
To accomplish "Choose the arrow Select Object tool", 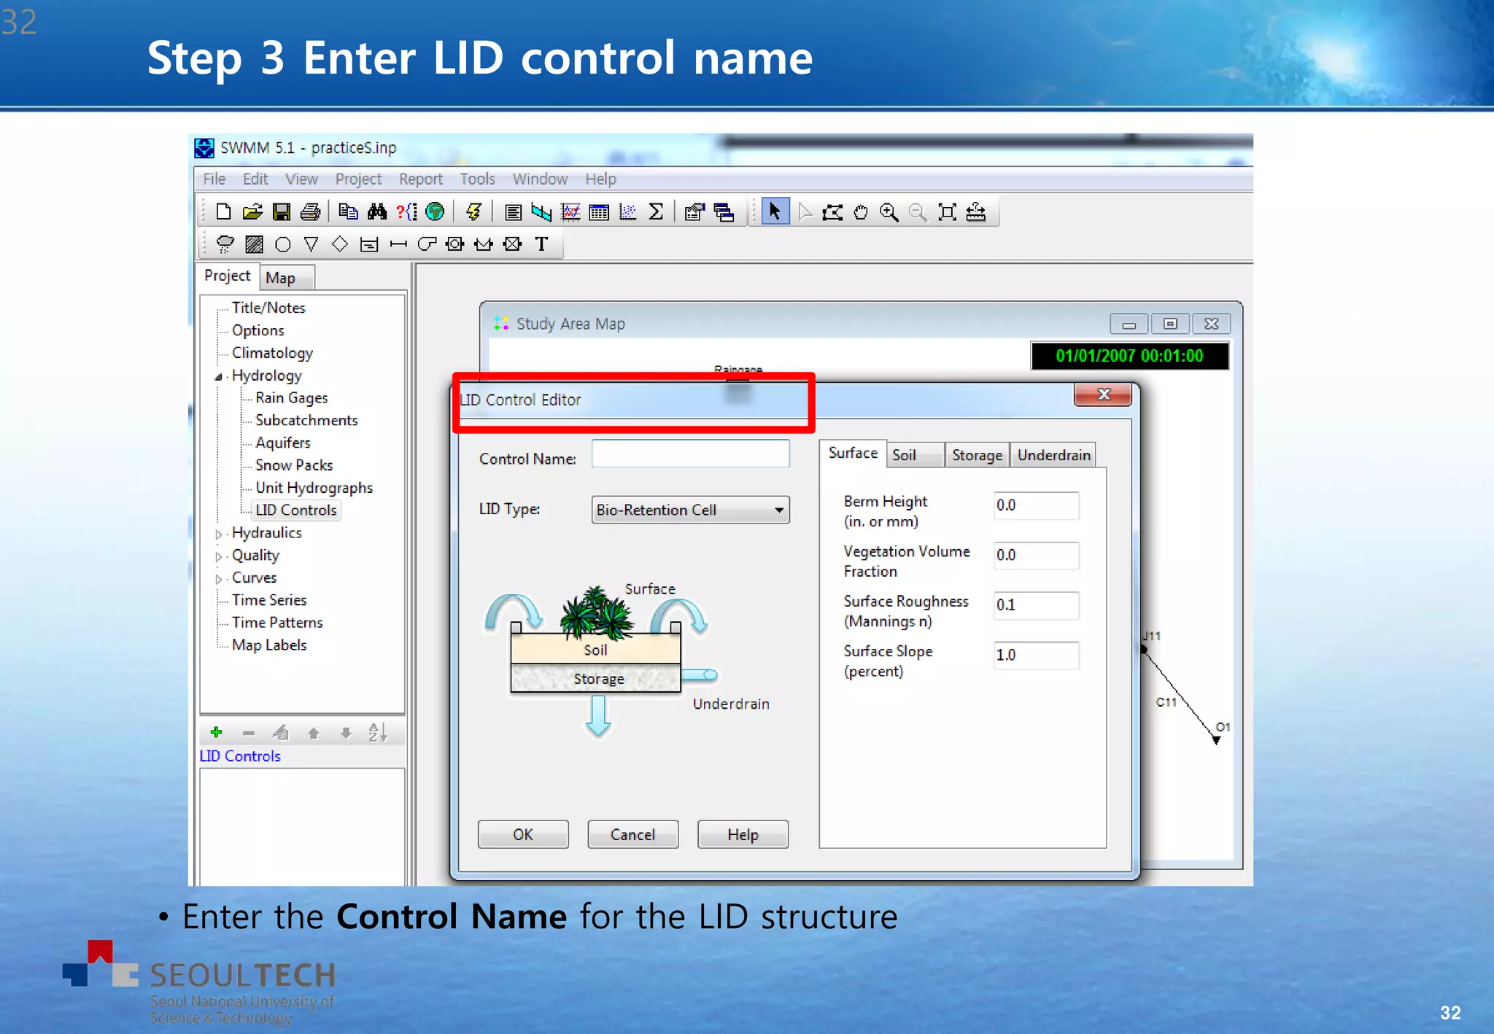I will (775, 212).
